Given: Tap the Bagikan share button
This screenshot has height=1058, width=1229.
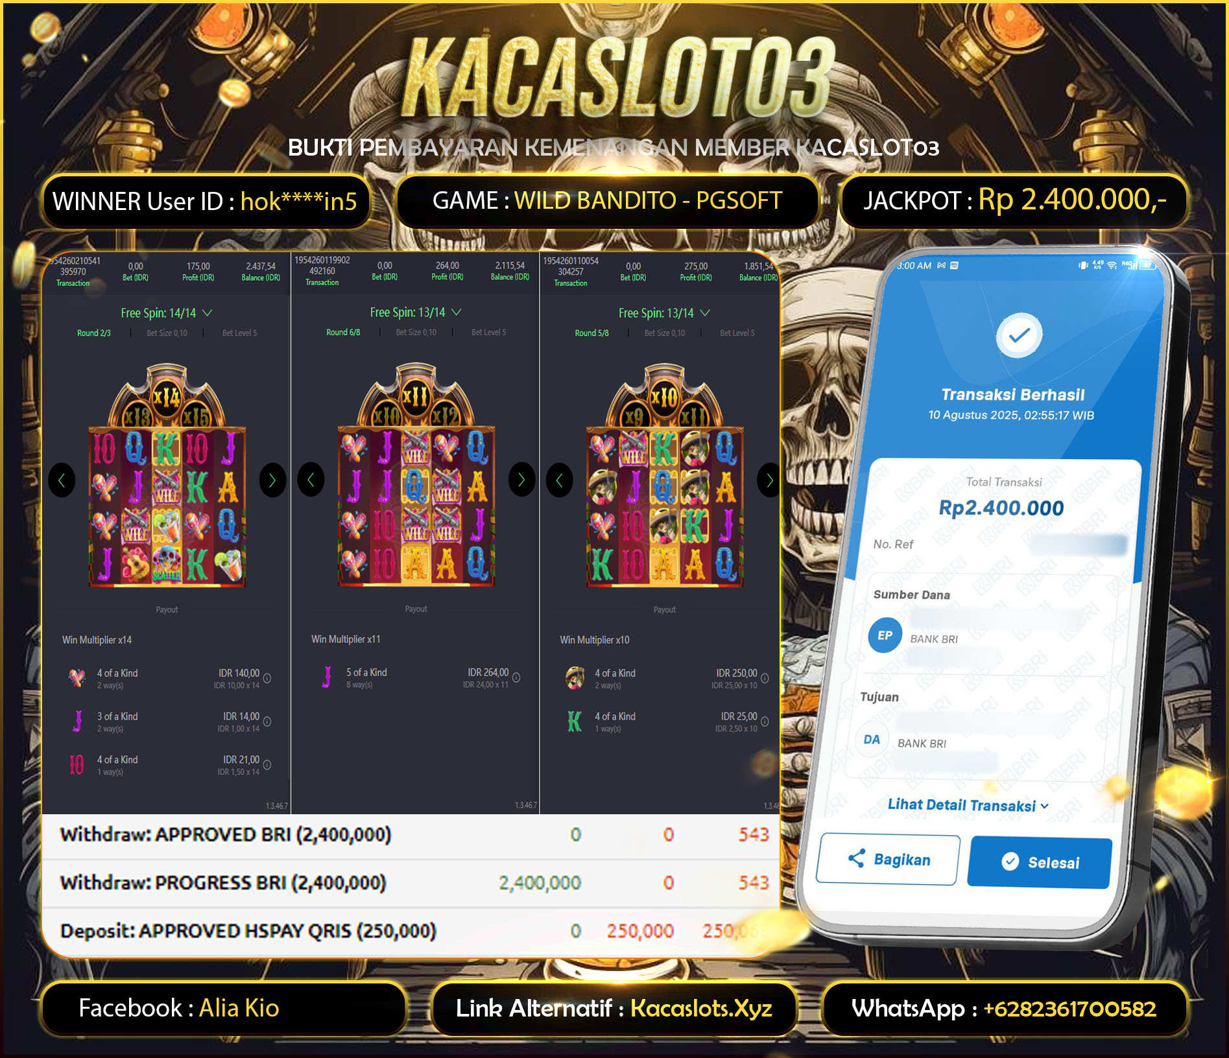Looking at the screenshot, I should coord(889,860).
